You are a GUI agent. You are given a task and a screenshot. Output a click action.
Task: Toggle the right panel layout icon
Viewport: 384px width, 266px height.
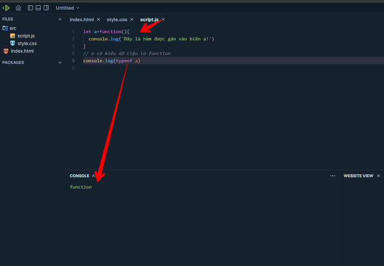tap(46, 8)
